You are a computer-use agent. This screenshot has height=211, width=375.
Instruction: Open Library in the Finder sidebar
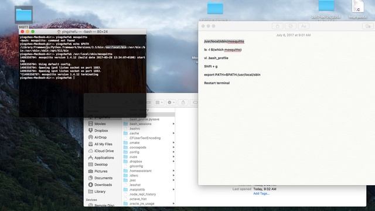[x=100, y=192]
